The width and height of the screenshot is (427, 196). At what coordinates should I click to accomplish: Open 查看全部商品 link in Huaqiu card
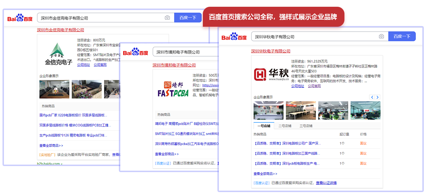(x=265, y=174)
